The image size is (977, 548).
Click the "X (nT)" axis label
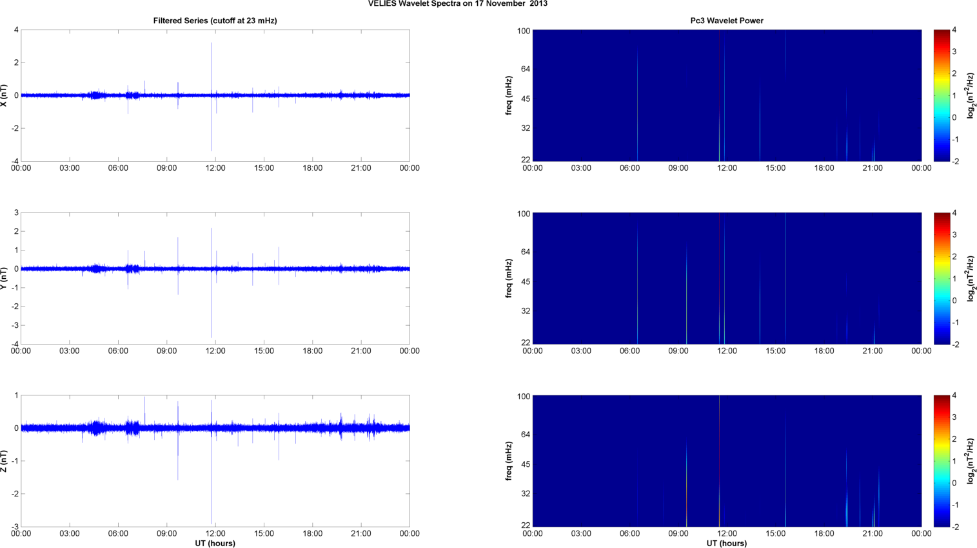tap(5, 95)
